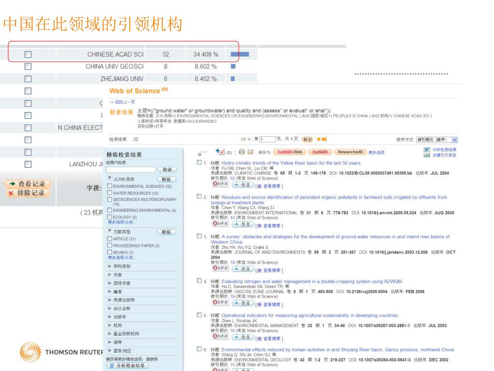Click S·F·X icon for Residues and source record
The height and width of the screenshot is (371, 494).
click(x=220, y=223)
